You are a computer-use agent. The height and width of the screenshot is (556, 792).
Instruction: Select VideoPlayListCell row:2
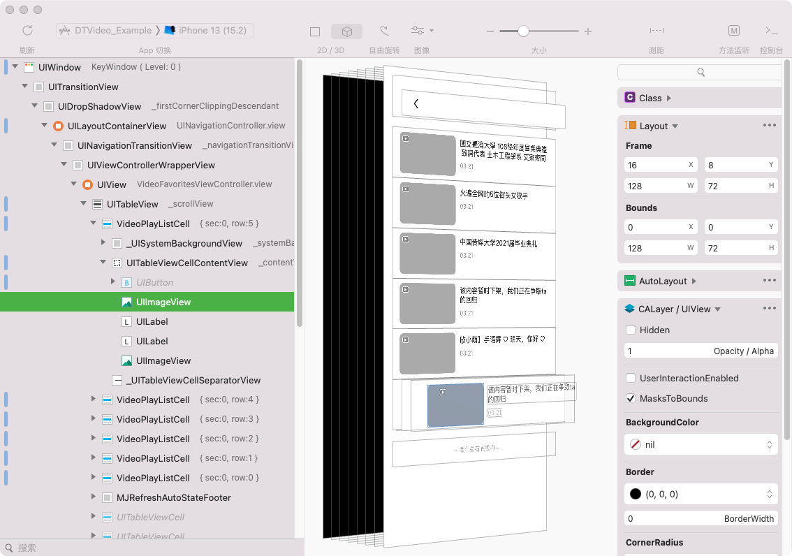point(147,439)
